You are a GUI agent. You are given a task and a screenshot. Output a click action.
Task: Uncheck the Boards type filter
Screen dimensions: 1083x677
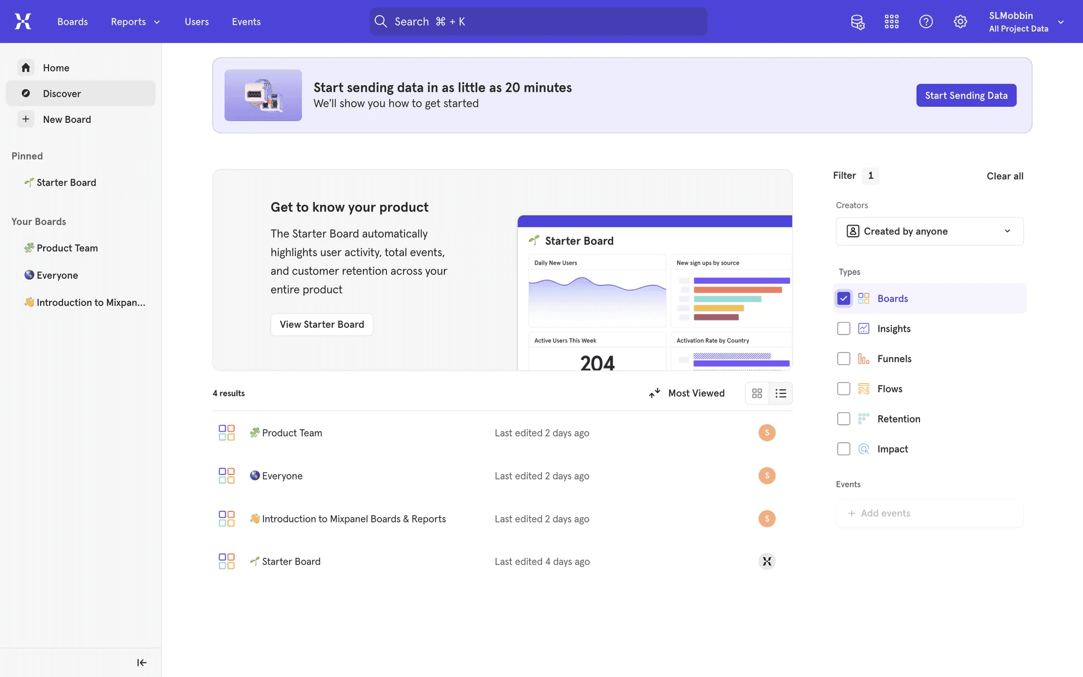coord(843,298)
